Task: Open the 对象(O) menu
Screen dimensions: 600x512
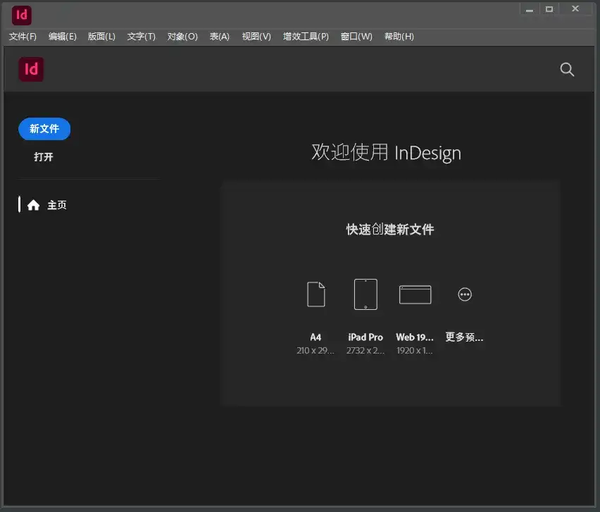Action: pos(182,36)
